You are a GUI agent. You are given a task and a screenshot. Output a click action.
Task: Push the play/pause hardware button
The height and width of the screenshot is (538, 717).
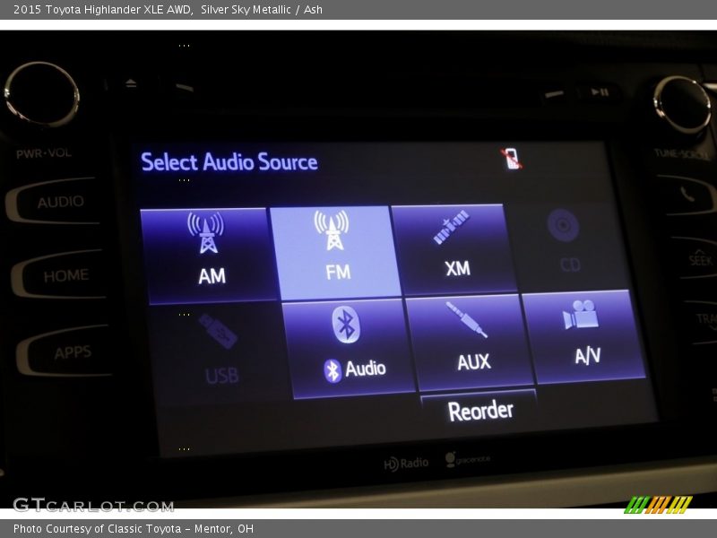(600, 92)
